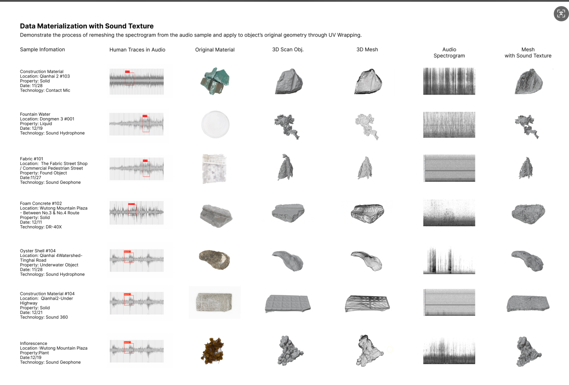Image resolution: width=569 pixels, height=385 pixels.
Task: Select the Fountain Water 3D scan object
Action: [x=287, y=126]
